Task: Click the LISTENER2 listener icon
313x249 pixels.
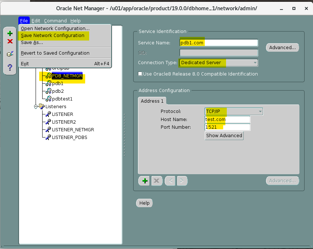Action: pos(48,122)
